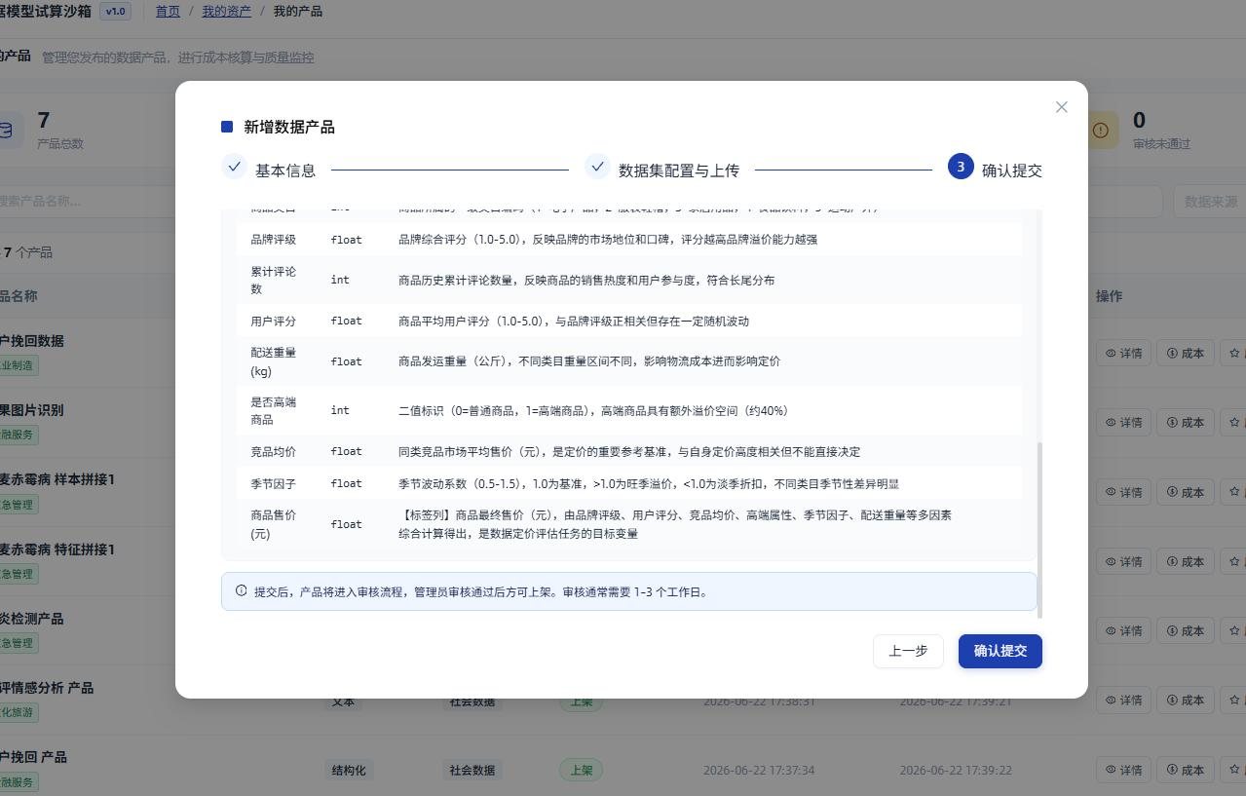Click the 操作 column header
This screenshot has width=1246, height=796.
pos(1109,296)
